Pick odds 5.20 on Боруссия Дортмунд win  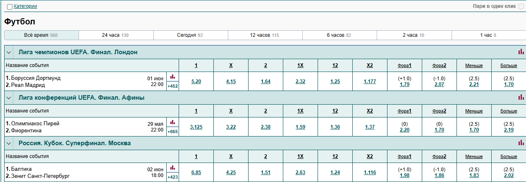pos(196,81)
